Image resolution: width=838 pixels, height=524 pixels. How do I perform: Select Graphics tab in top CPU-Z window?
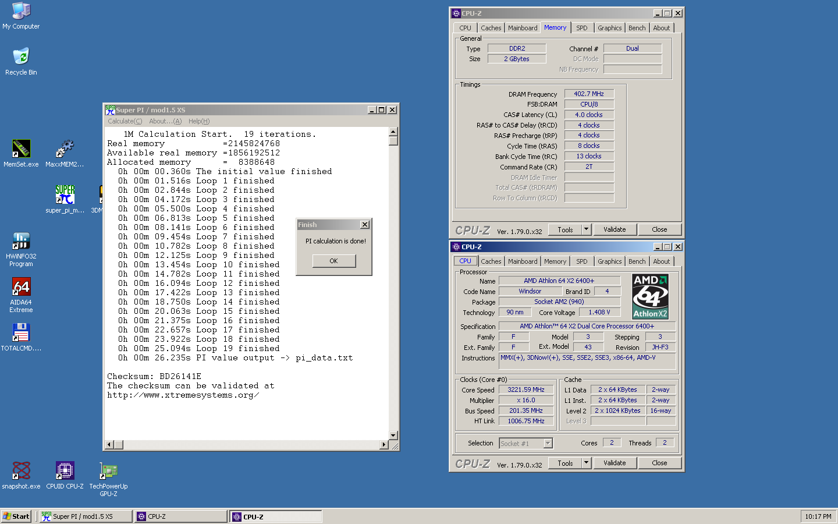click(609, 28)
